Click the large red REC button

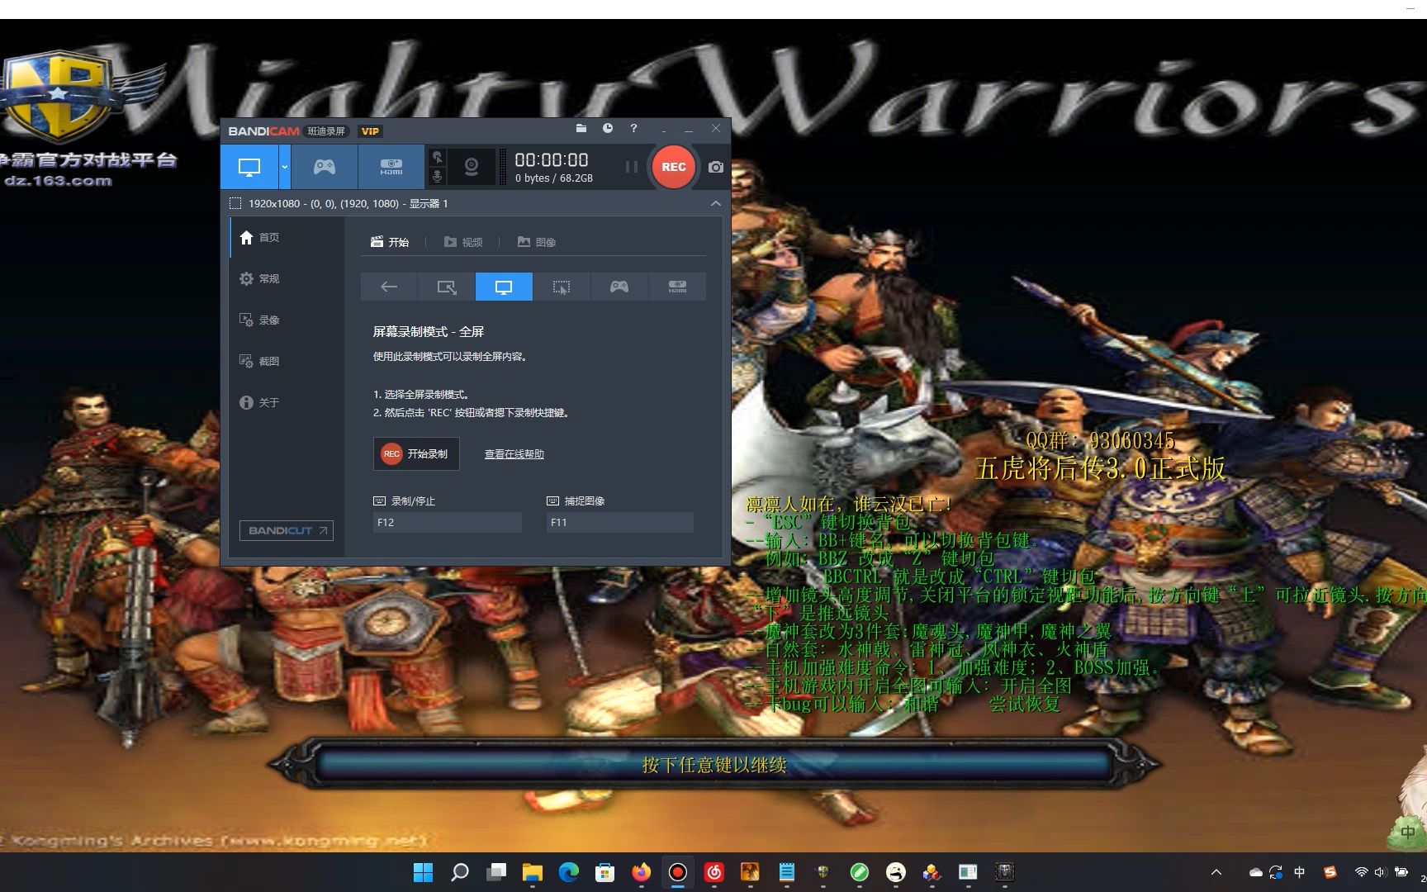tap(673, 167)
